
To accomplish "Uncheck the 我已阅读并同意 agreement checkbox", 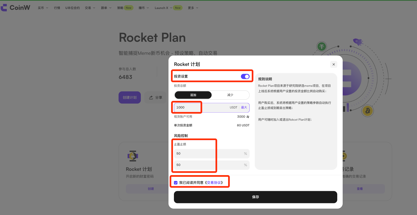I will pyautogui.click(x=176, y=183).
